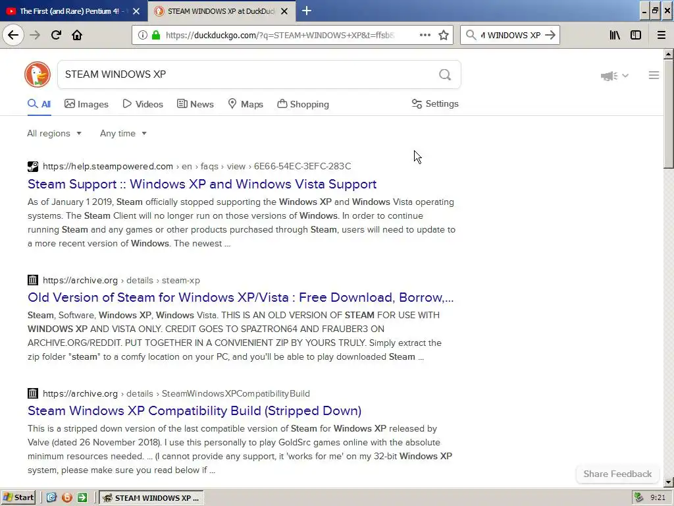674x506 pixels.
Task: Open the browser home page
Action: (77, 35)
